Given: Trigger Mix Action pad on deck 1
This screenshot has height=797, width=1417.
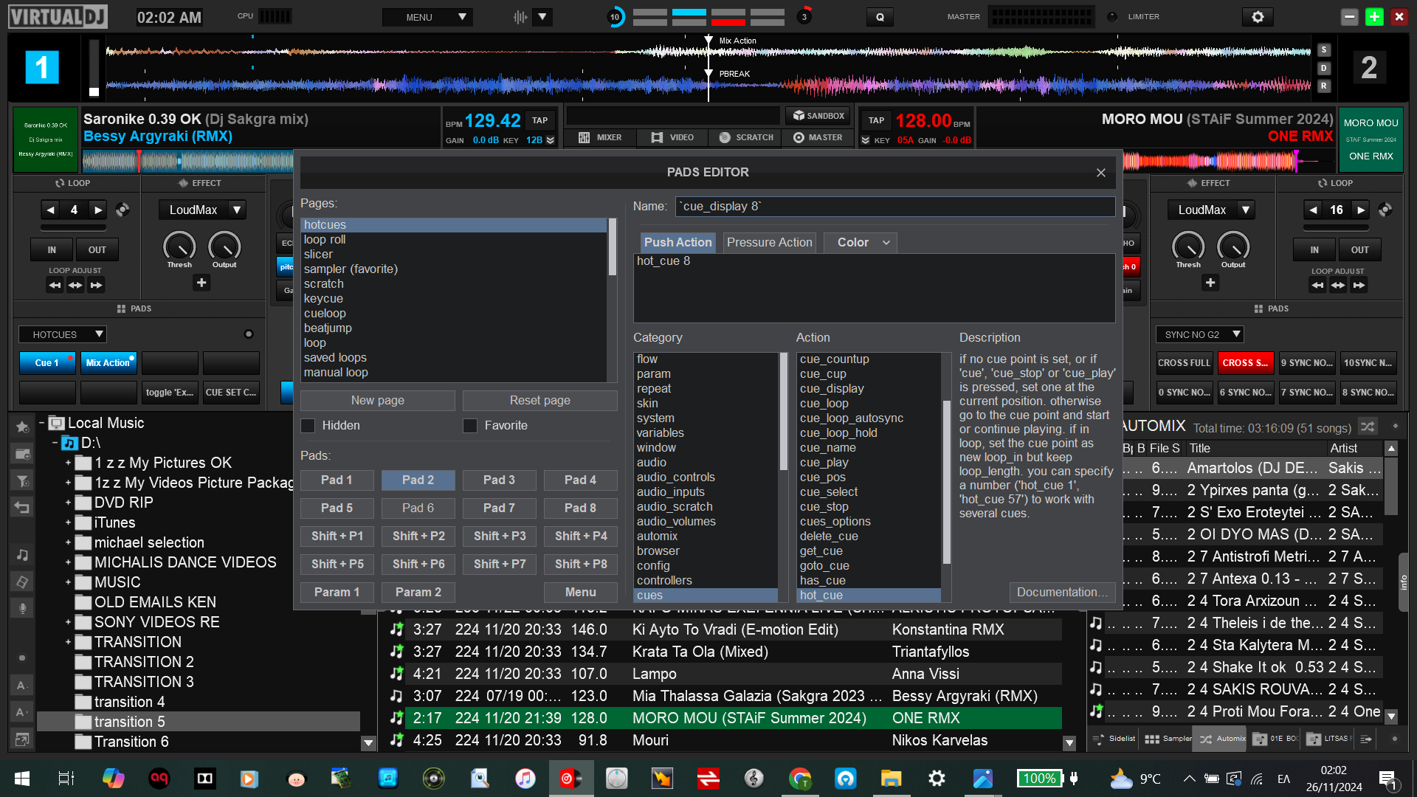Looking at the screenshot, I should tap(108, 363).
